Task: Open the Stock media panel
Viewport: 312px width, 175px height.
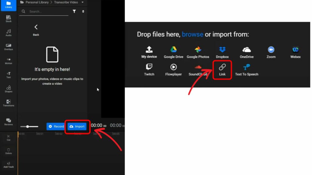Action: tap(8, 18)
